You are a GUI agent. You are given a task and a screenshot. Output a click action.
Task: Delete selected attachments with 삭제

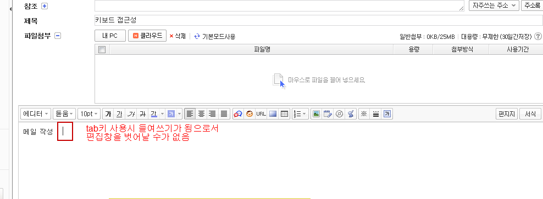pos(178,36)
